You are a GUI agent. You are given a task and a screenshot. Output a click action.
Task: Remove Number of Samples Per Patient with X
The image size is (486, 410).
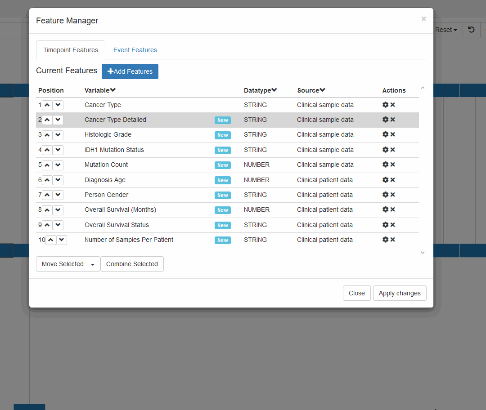coord(391,240)
